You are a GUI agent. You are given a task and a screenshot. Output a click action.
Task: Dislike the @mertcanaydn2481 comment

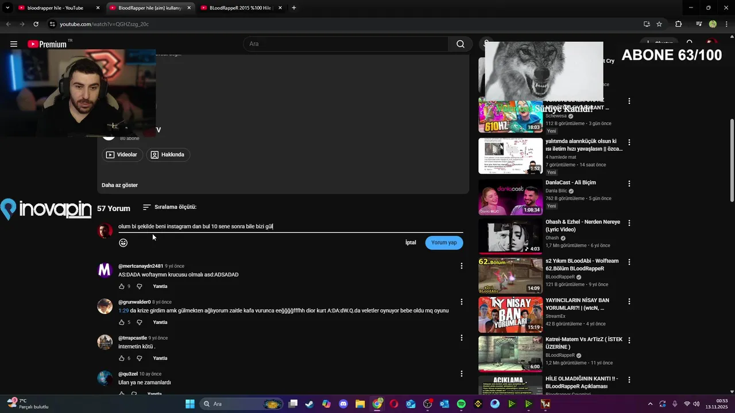pyautogui.click(x=139, y=286)
